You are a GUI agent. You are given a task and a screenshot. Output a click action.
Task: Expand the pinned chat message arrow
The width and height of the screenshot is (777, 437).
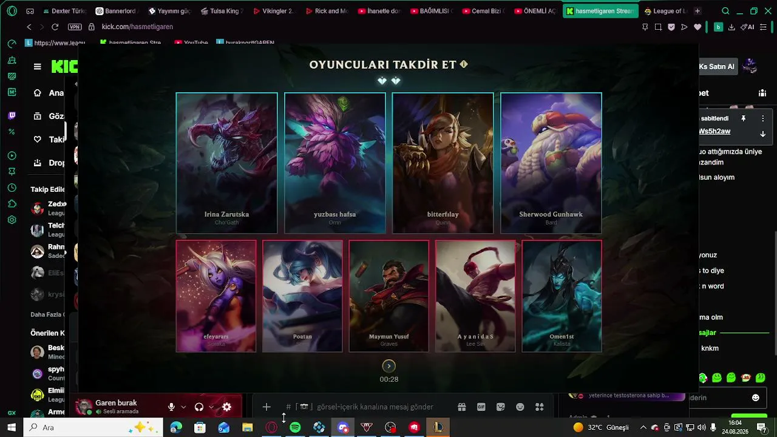click(x=763, y=134)
